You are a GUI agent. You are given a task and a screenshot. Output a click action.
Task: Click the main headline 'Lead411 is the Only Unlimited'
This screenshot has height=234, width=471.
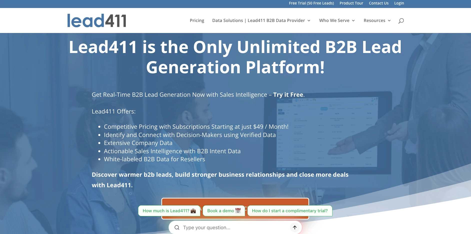tap(235, 57)
